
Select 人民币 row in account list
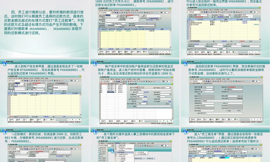(113, 85)
